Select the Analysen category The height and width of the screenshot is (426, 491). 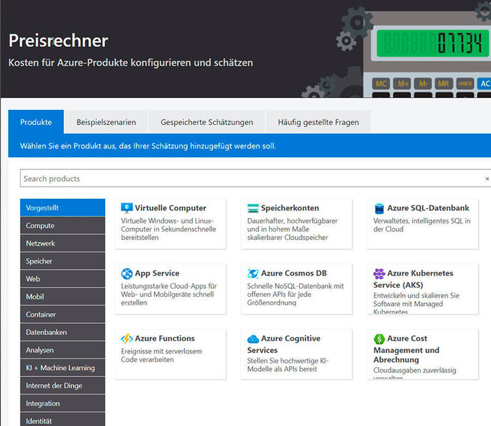pos(63,350)
